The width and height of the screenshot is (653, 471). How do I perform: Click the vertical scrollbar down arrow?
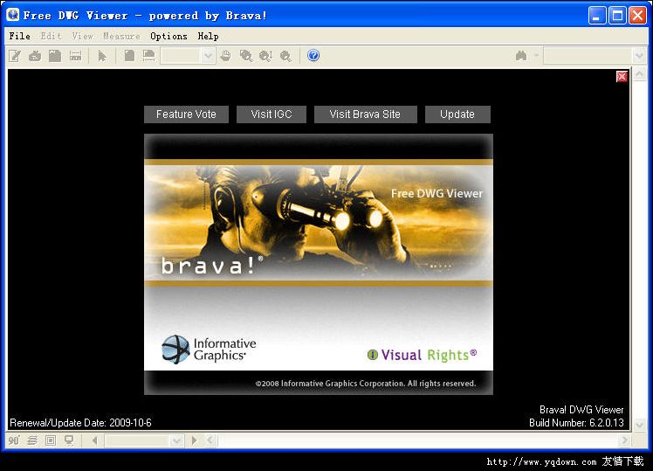639,425
